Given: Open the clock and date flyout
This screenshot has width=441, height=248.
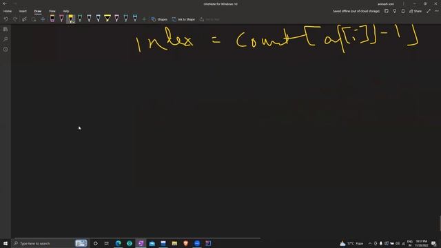Looking at the screenshot, I should click(421, 243).
